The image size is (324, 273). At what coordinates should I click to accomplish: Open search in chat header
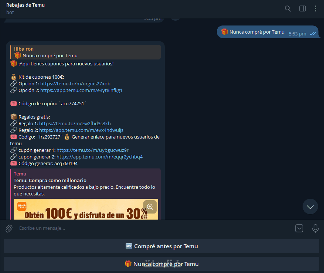point(288,8)
